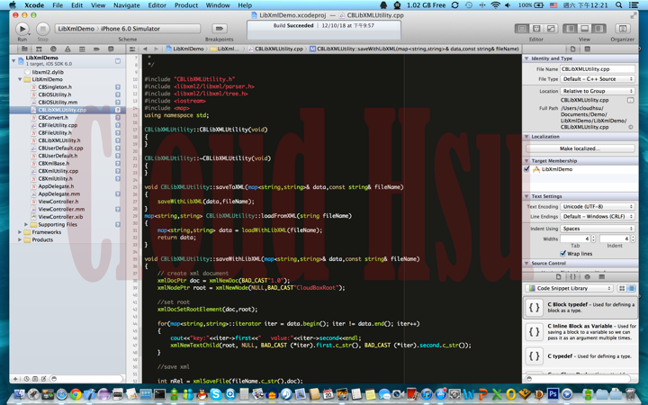The height and width of the screenshot is (405, 648).
Task: Show the Object library
Action: click(x=587, y=277)
